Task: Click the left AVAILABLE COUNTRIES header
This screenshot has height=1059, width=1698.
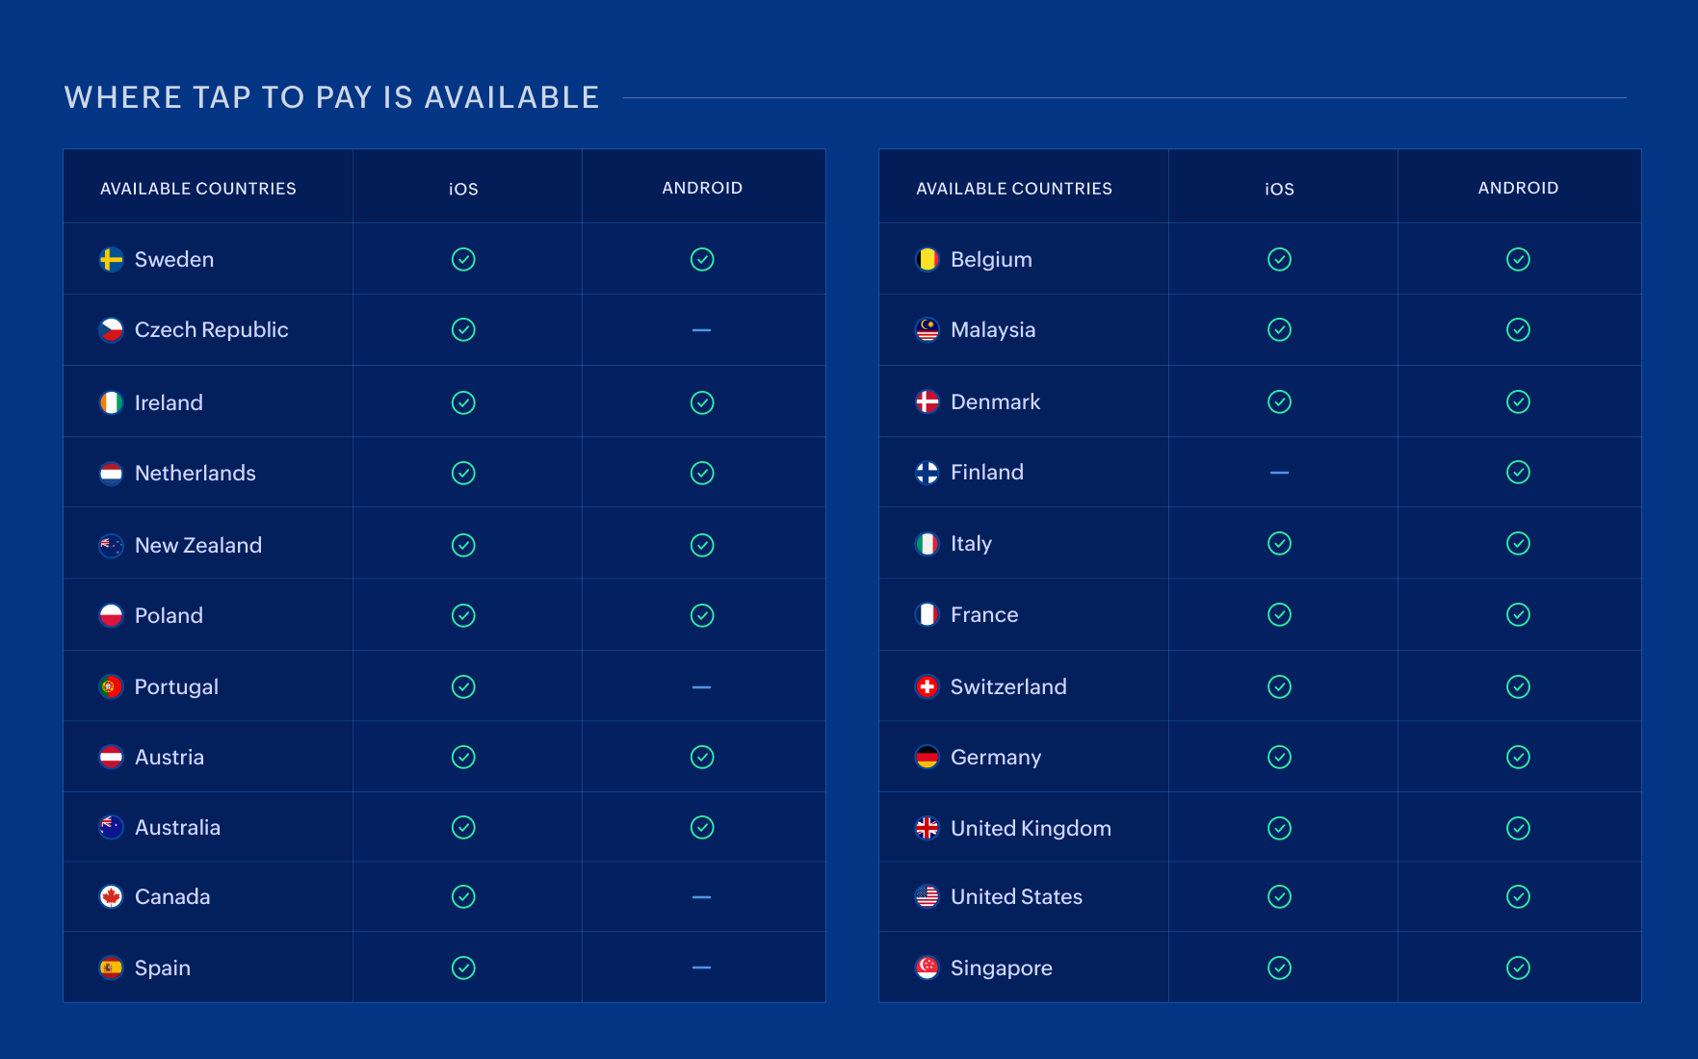Action: pyautogui.click(x=198, y=189)
